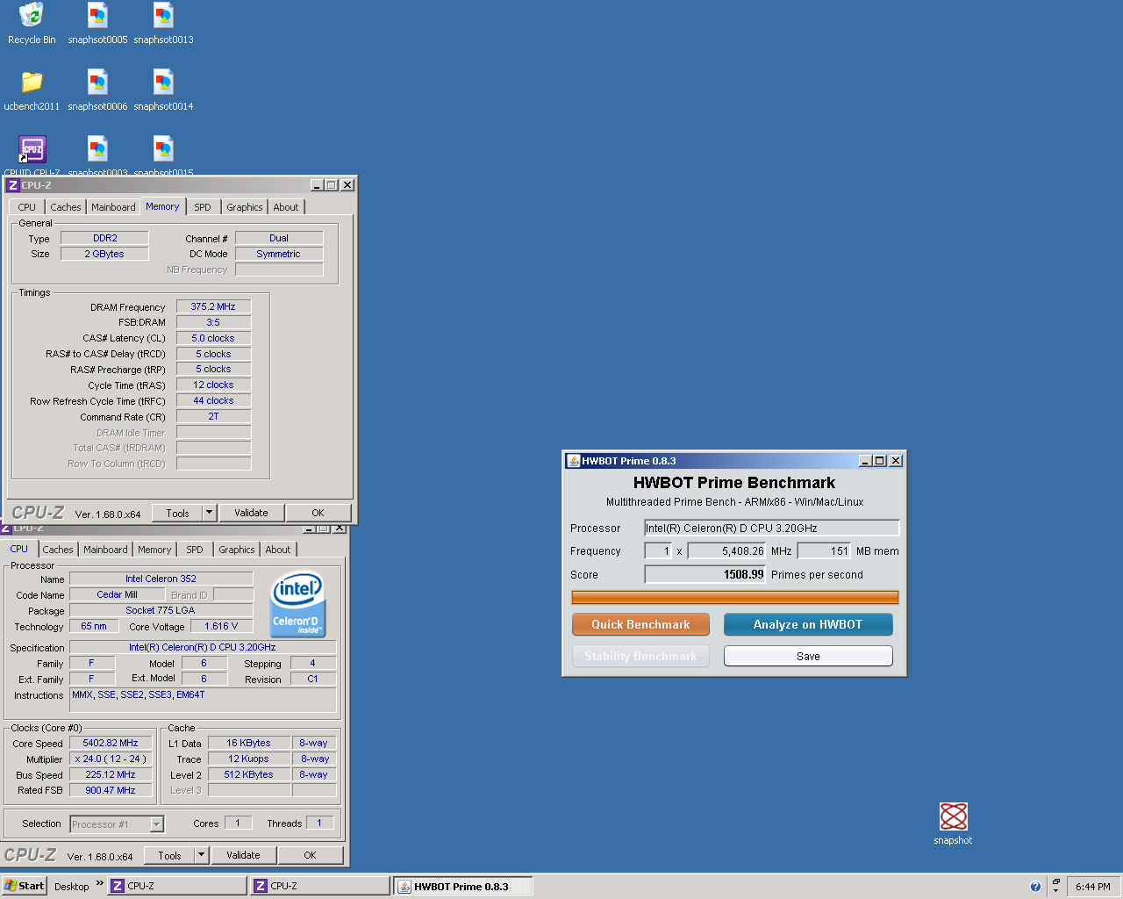Click the CPU-Z title bar icon of upper window

[13, 185]
